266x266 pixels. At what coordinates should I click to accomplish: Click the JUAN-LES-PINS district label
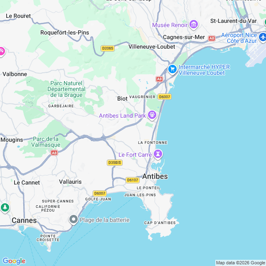click(140, 195)
